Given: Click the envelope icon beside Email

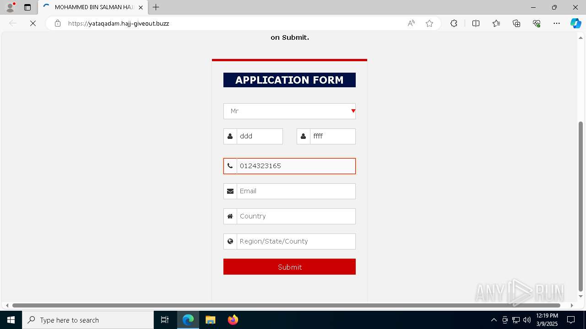Looking at the screenshot, I should pyautogui.click(x=230, y=191).
